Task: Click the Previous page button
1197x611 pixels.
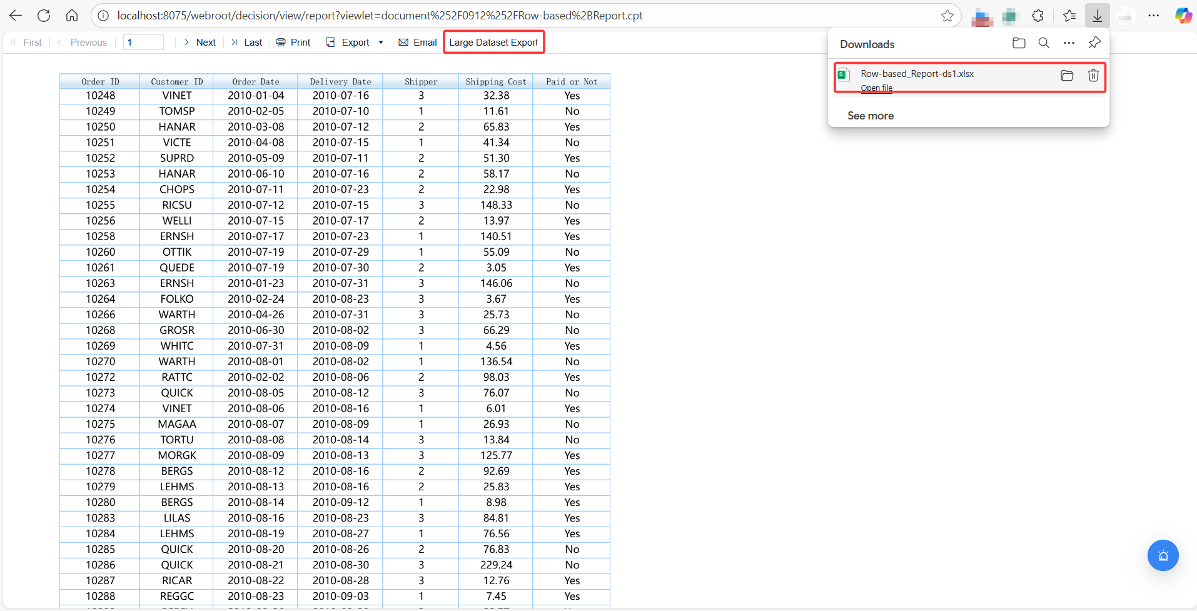Action: (x=82, y=43)
